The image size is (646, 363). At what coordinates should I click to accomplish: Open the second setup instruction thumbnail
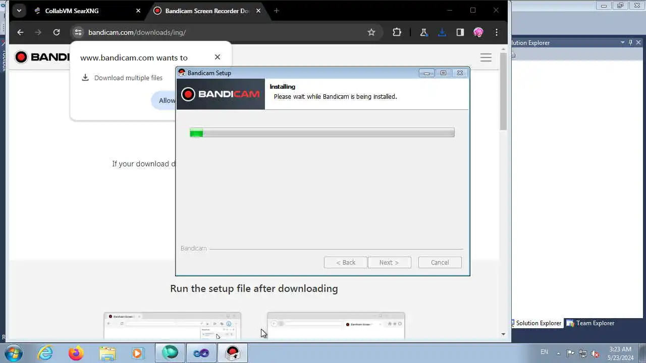click(x=336, y=326)
